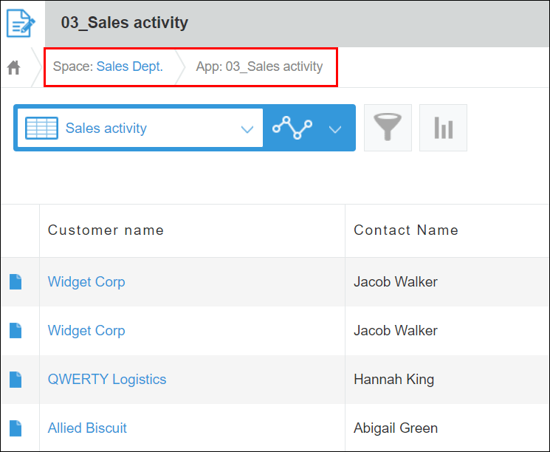The width and height of the screenshot is (550, 452).
Task: Click the Customer name column header
Action: (106, 230)
